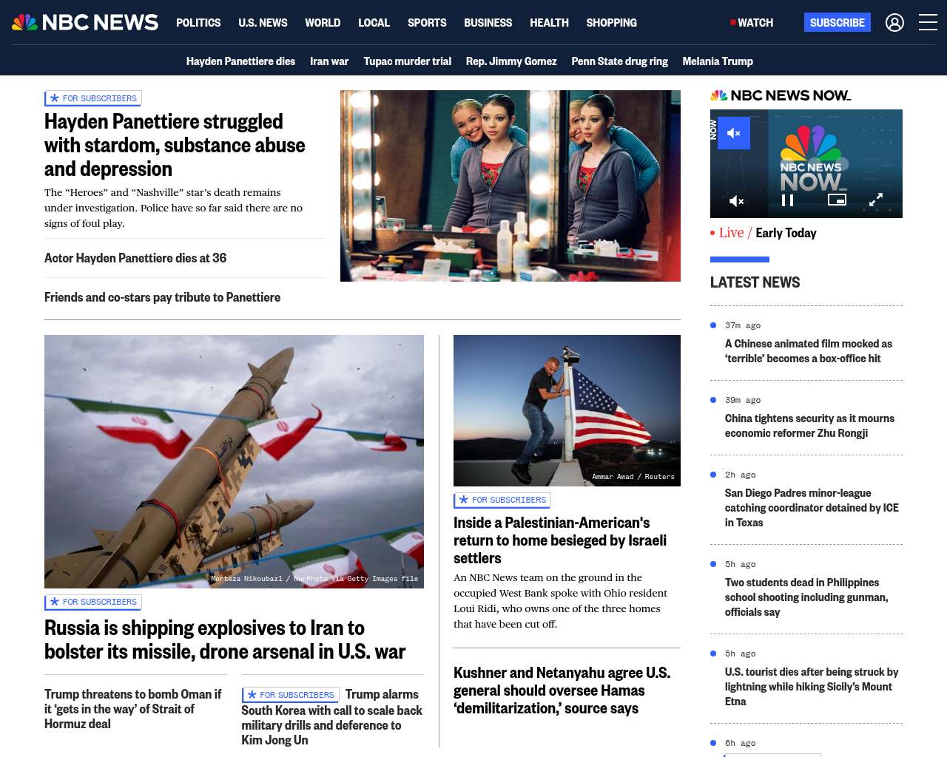Viewport: 947px width, 757px height.
Task: Open the Politics section
Action: click(198, 23)
